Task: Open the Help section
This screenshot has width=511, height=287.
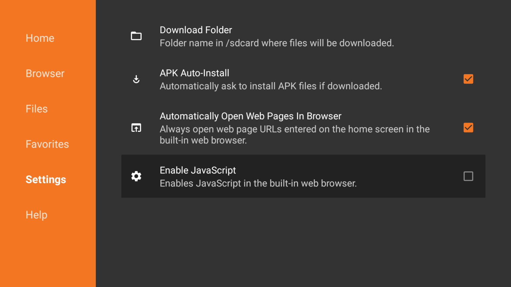Action: 37,215
